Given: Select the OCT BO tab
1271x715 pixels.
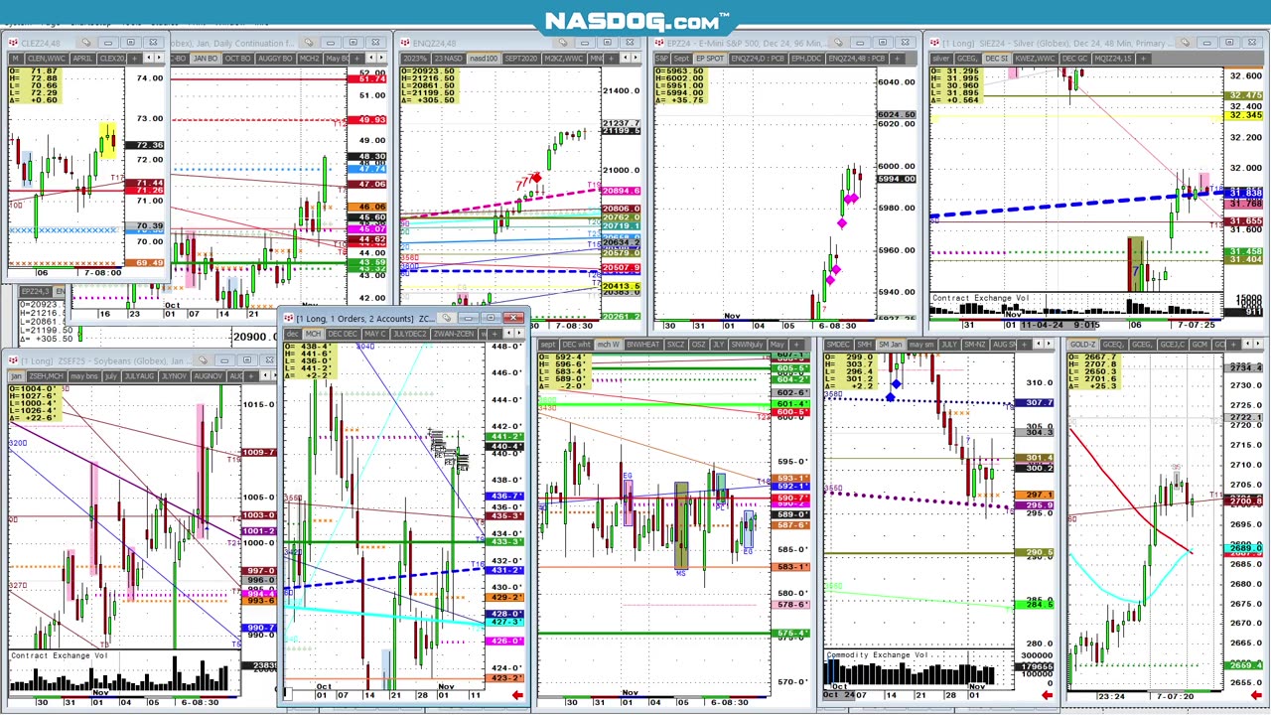Looking at the screenshot, I should point(238,59).
